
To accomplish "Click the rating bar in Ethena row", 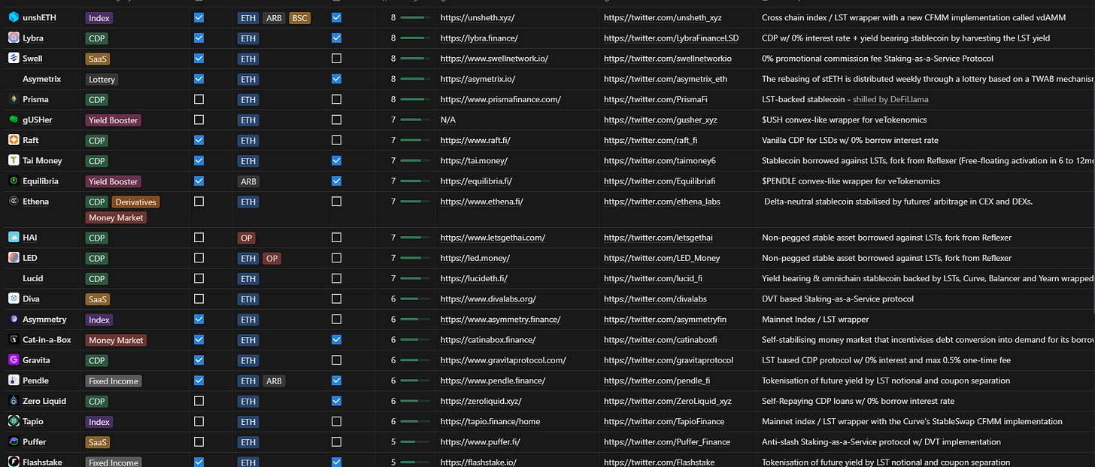I will click(415, 202).
